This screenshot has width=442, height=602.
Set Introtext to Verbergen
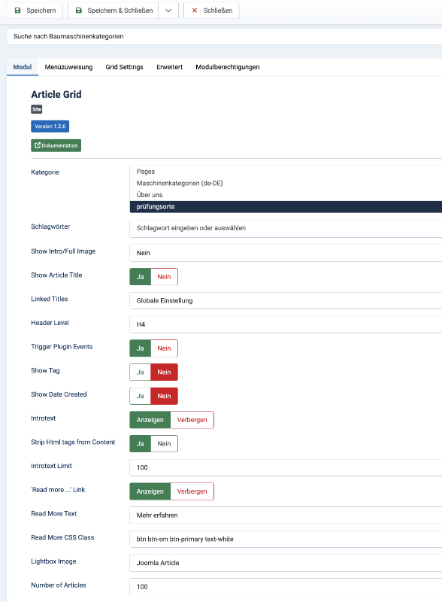(192, 420)
